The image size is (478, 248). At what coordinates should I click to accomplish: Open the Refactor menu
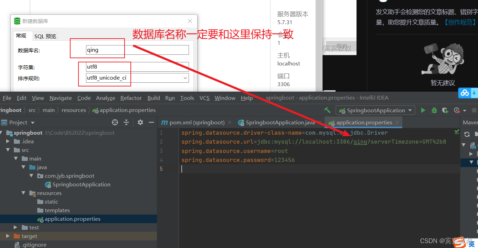tap(131, 98)
